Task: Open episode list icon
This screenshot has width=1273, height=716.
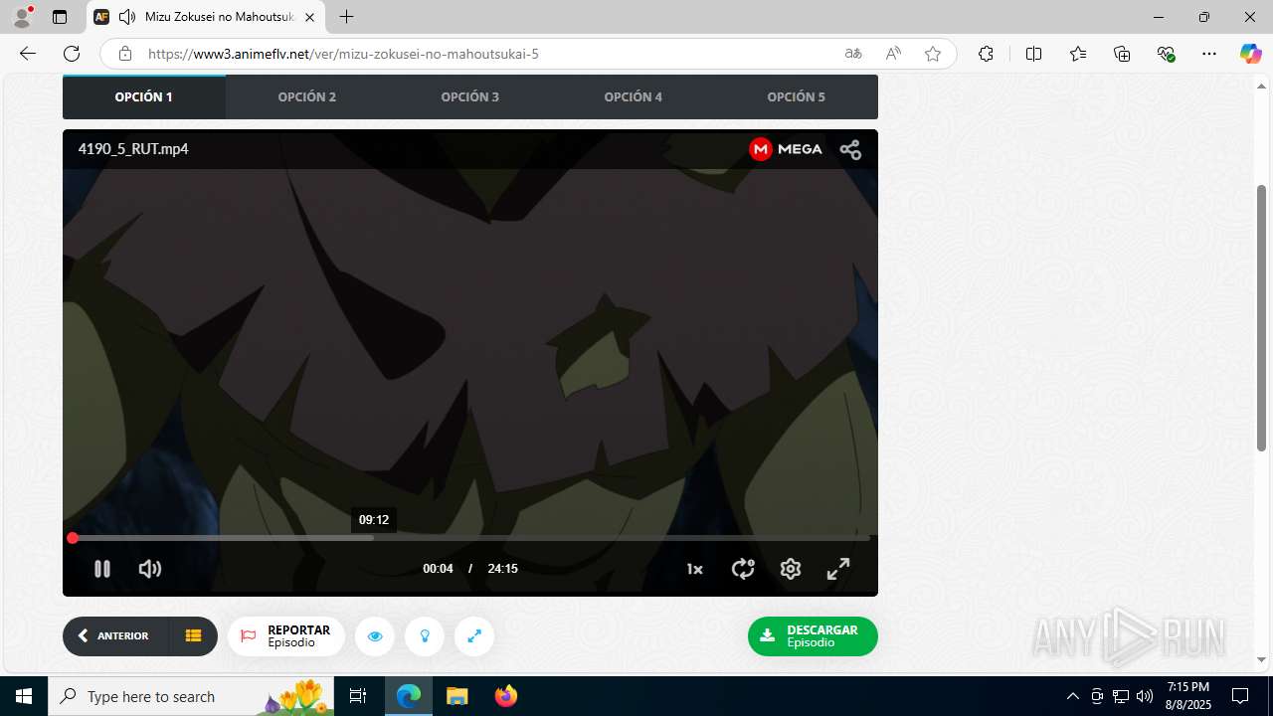Action: [x=194, y=636]
